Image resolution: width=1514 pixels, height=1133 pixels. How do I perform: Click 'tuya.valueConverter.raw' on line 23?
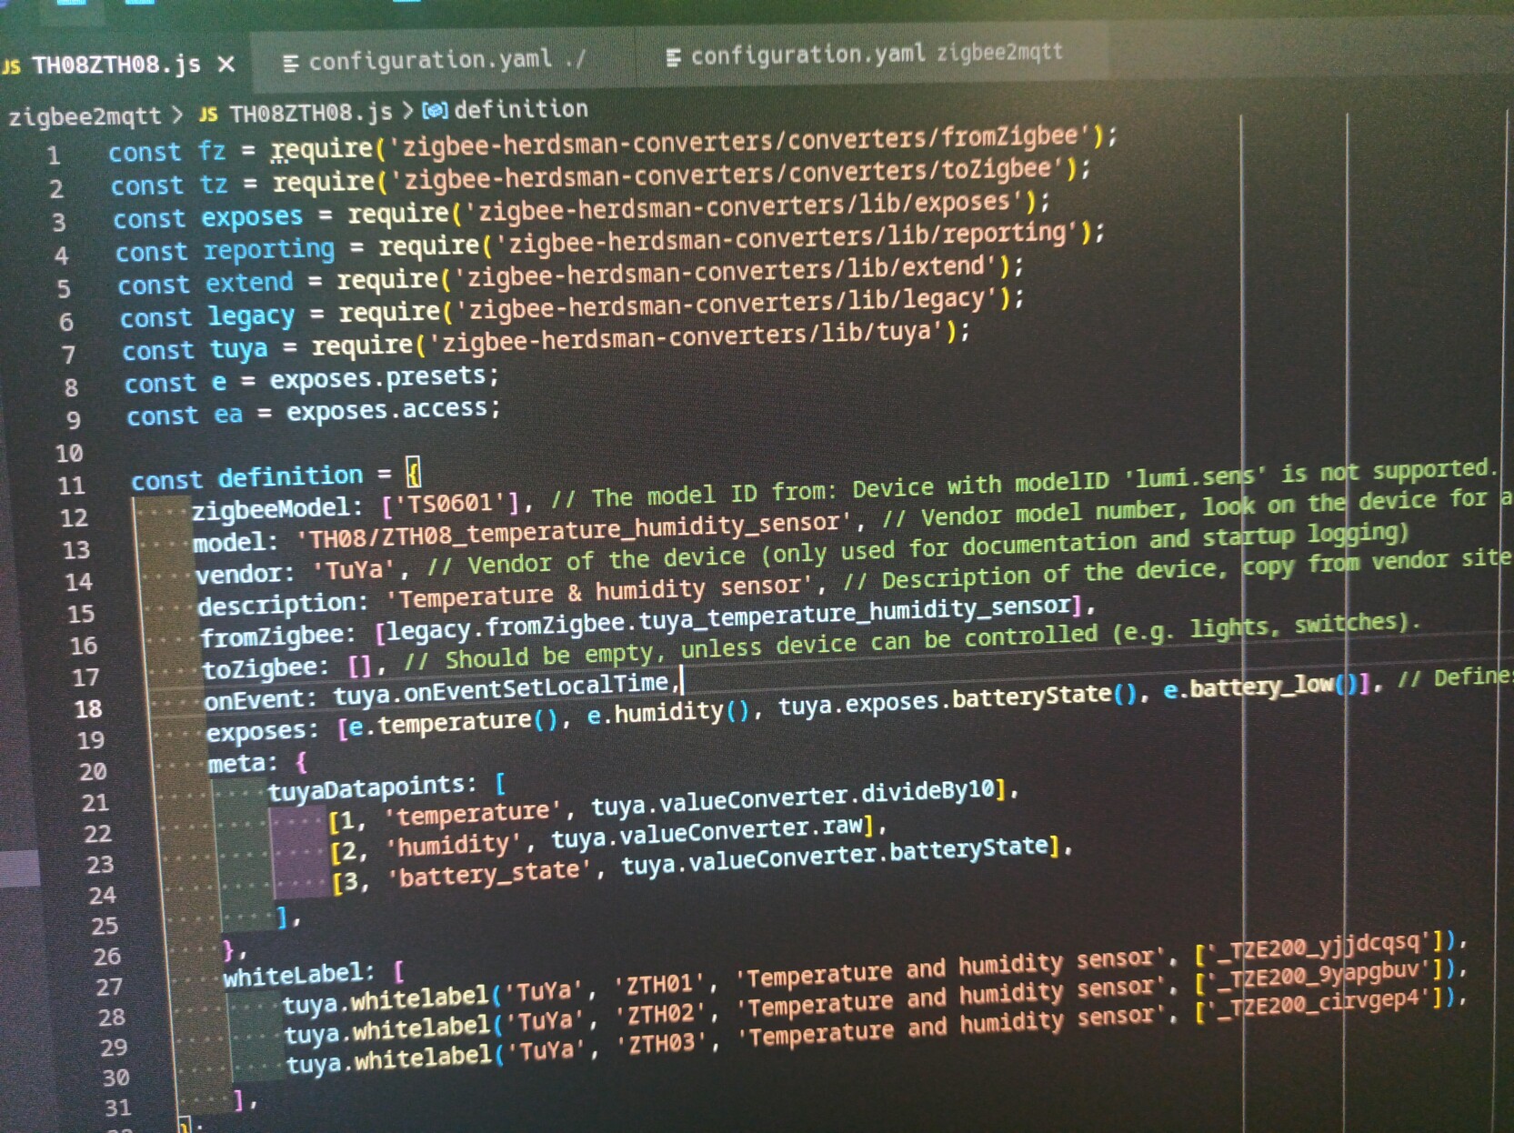[x=707, y=833]
